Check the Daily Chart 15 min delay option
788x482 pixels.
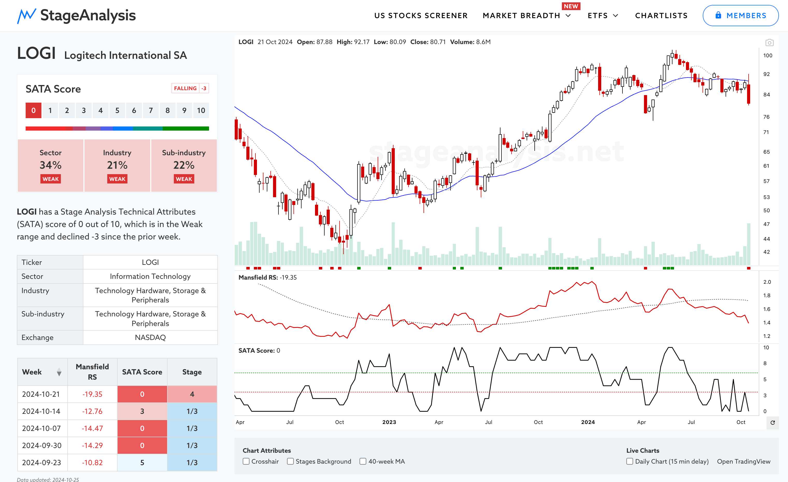pos(630,461)
